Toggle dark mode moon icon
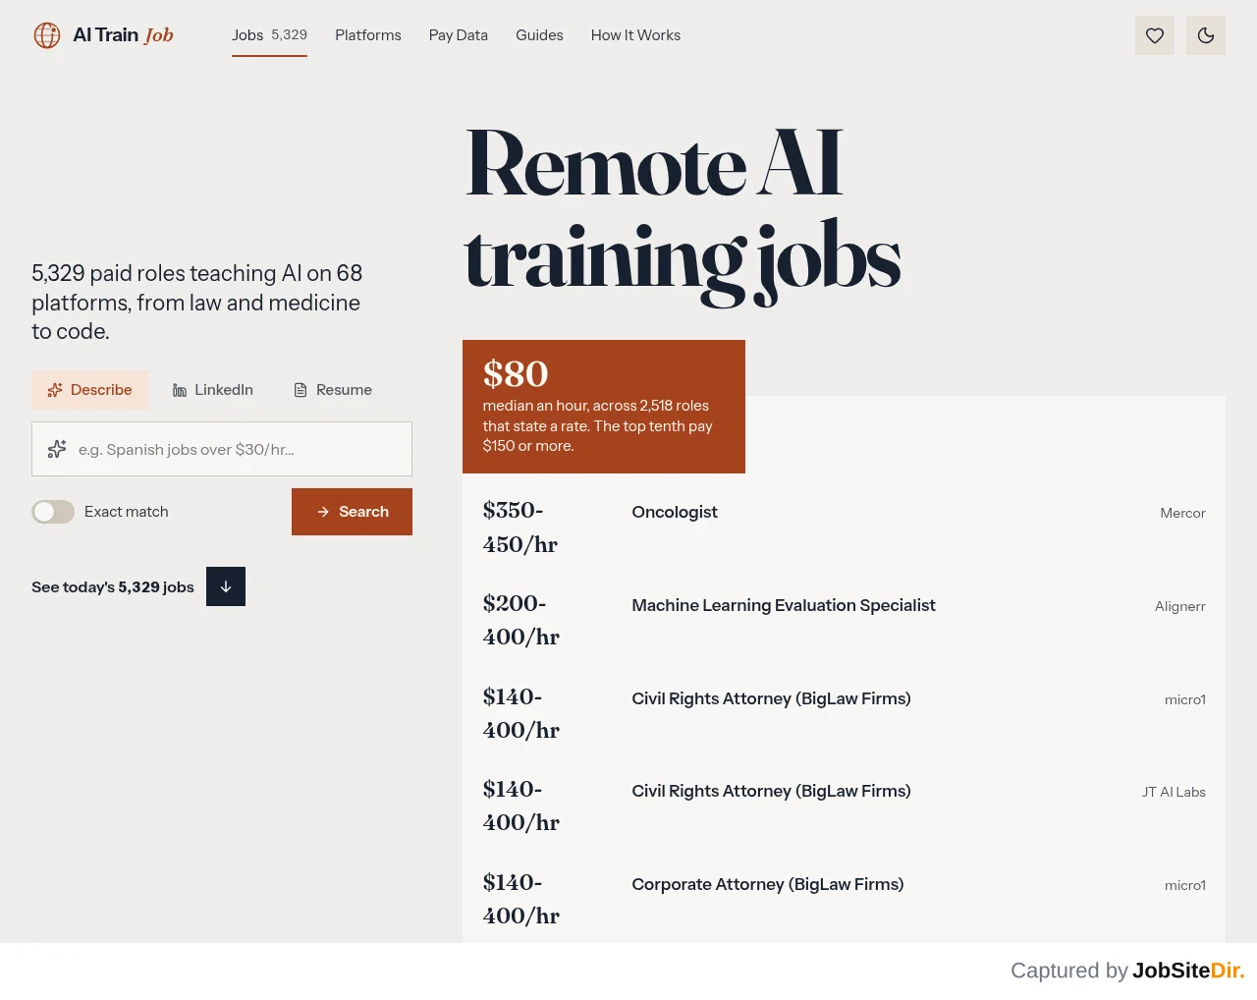Viewport: 1257px width, 1000px height. click(x=1206, y=35)
